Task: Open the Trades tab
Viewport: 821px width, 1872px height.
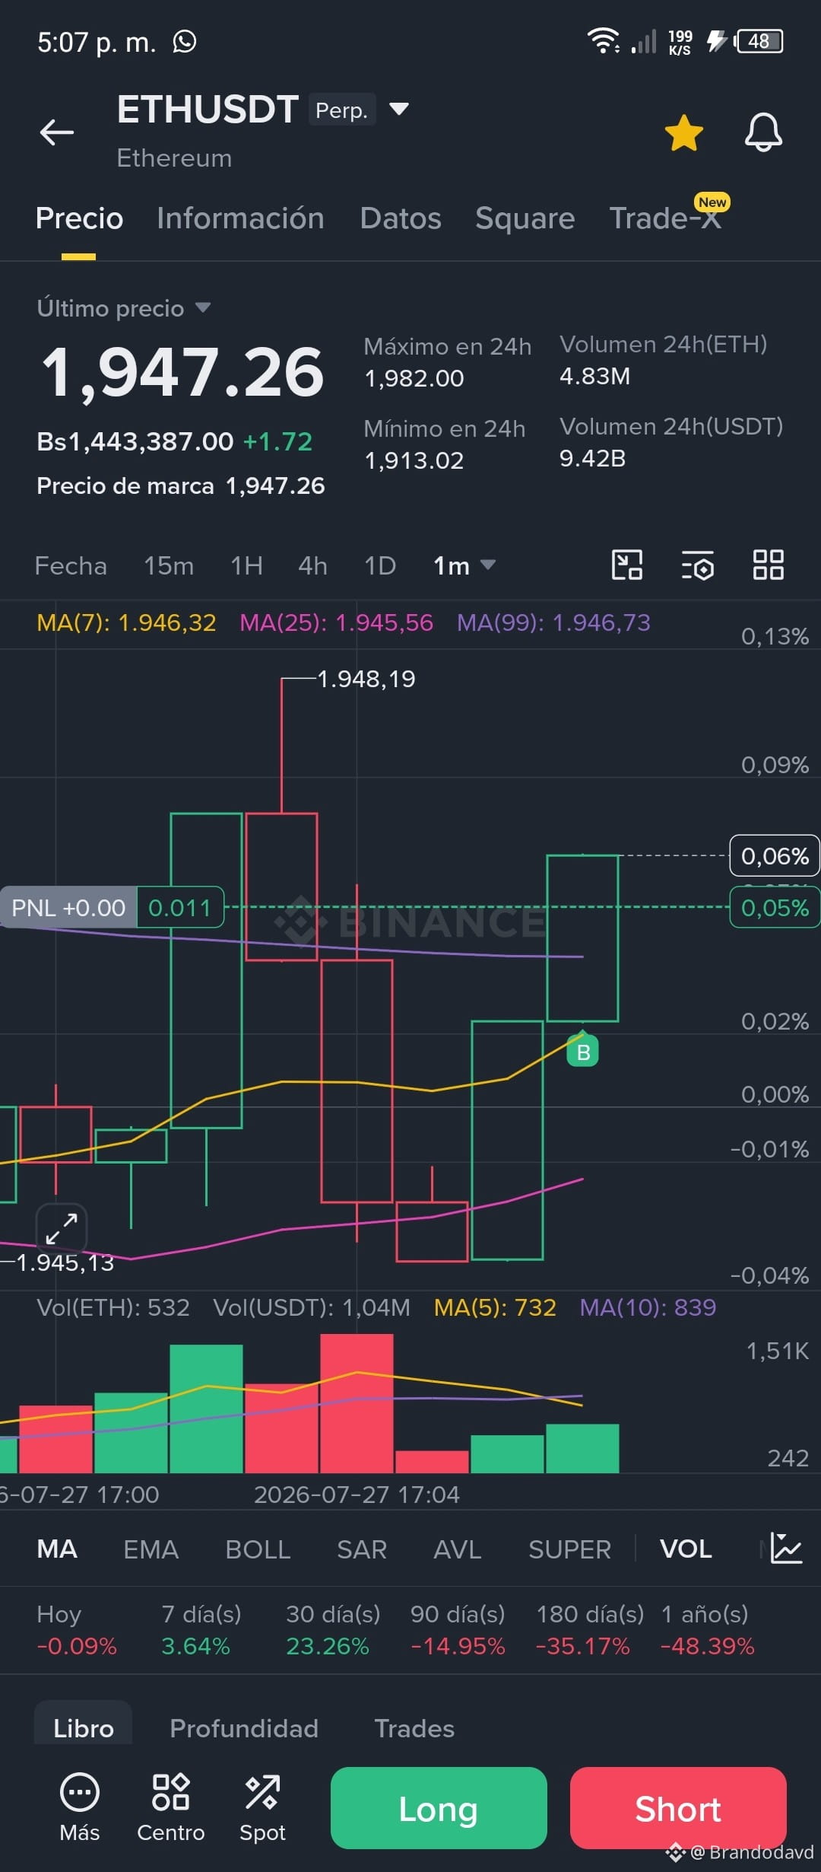Action: pos(414,1728)
